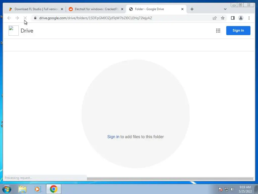Click the horizontal scrollbar at the bottom
Screen dimensions: 258x194
tap(170, 179)
